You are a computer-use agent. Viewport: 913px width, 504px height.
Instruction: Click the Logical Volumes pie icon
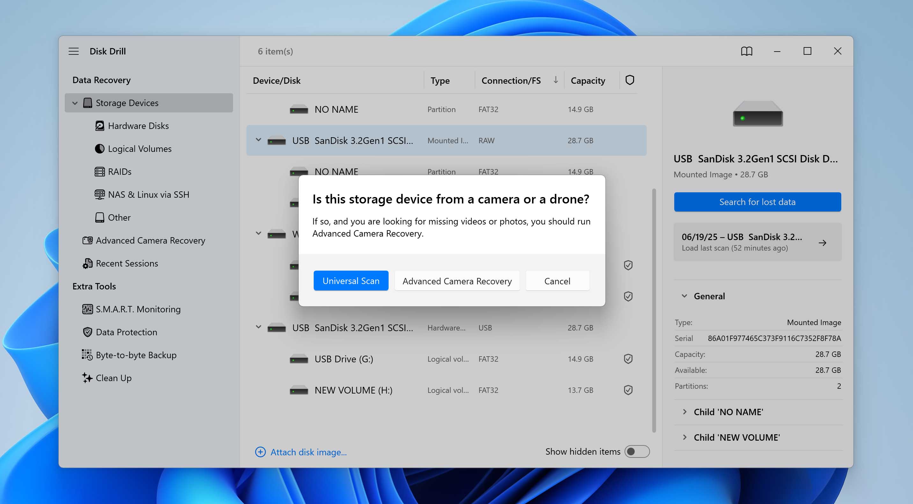coord(99,149)
